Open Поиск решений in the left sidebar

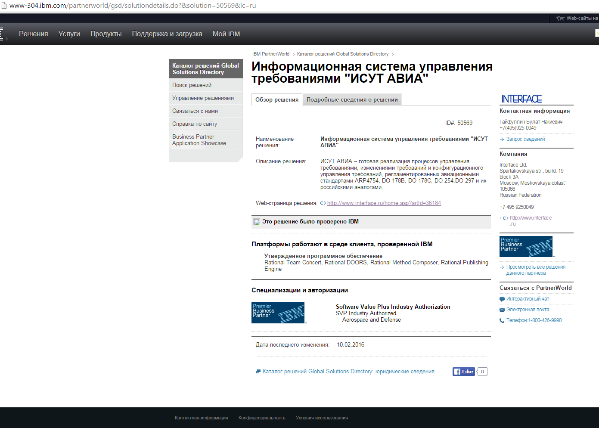point(192,85)
